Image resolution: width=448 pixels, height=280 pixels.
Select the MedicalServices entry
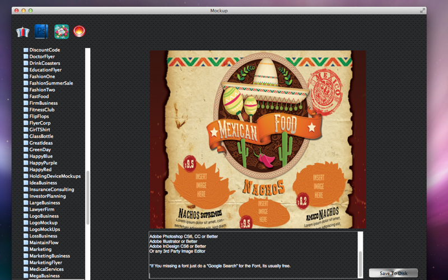(x=46, y=269)
